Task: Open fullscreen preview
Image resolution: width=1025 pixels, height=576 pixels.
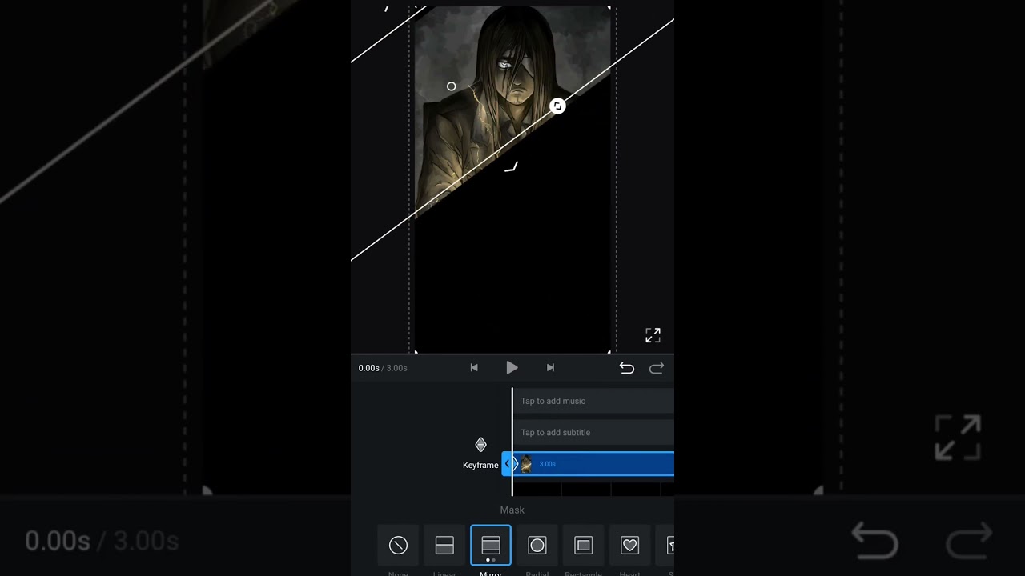Action: [x=653, y=335]
